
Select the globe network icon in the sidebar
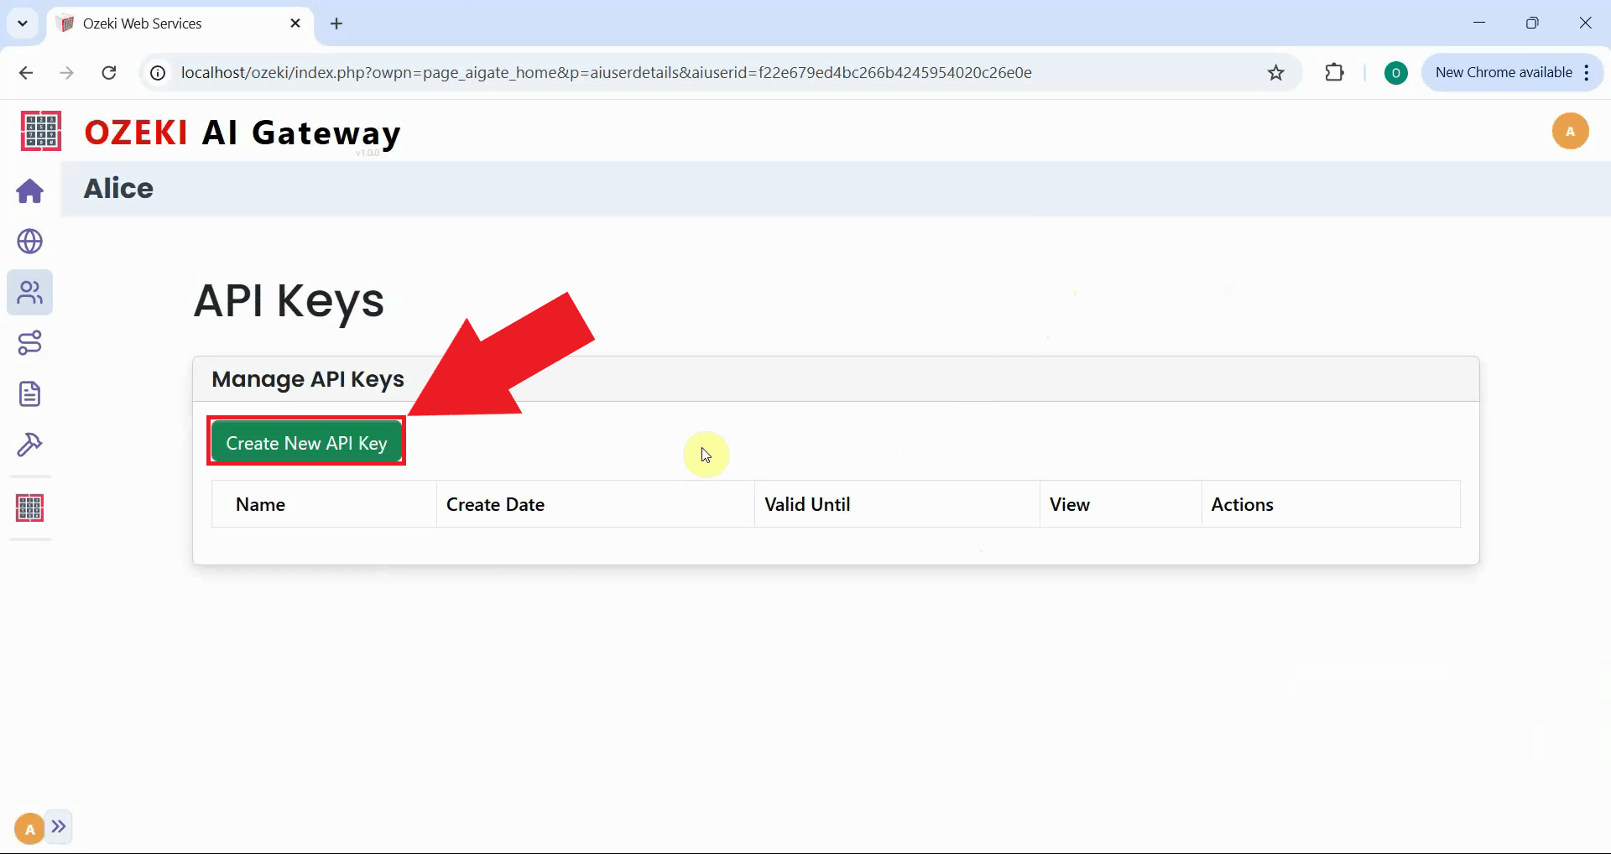click(30, 242)
